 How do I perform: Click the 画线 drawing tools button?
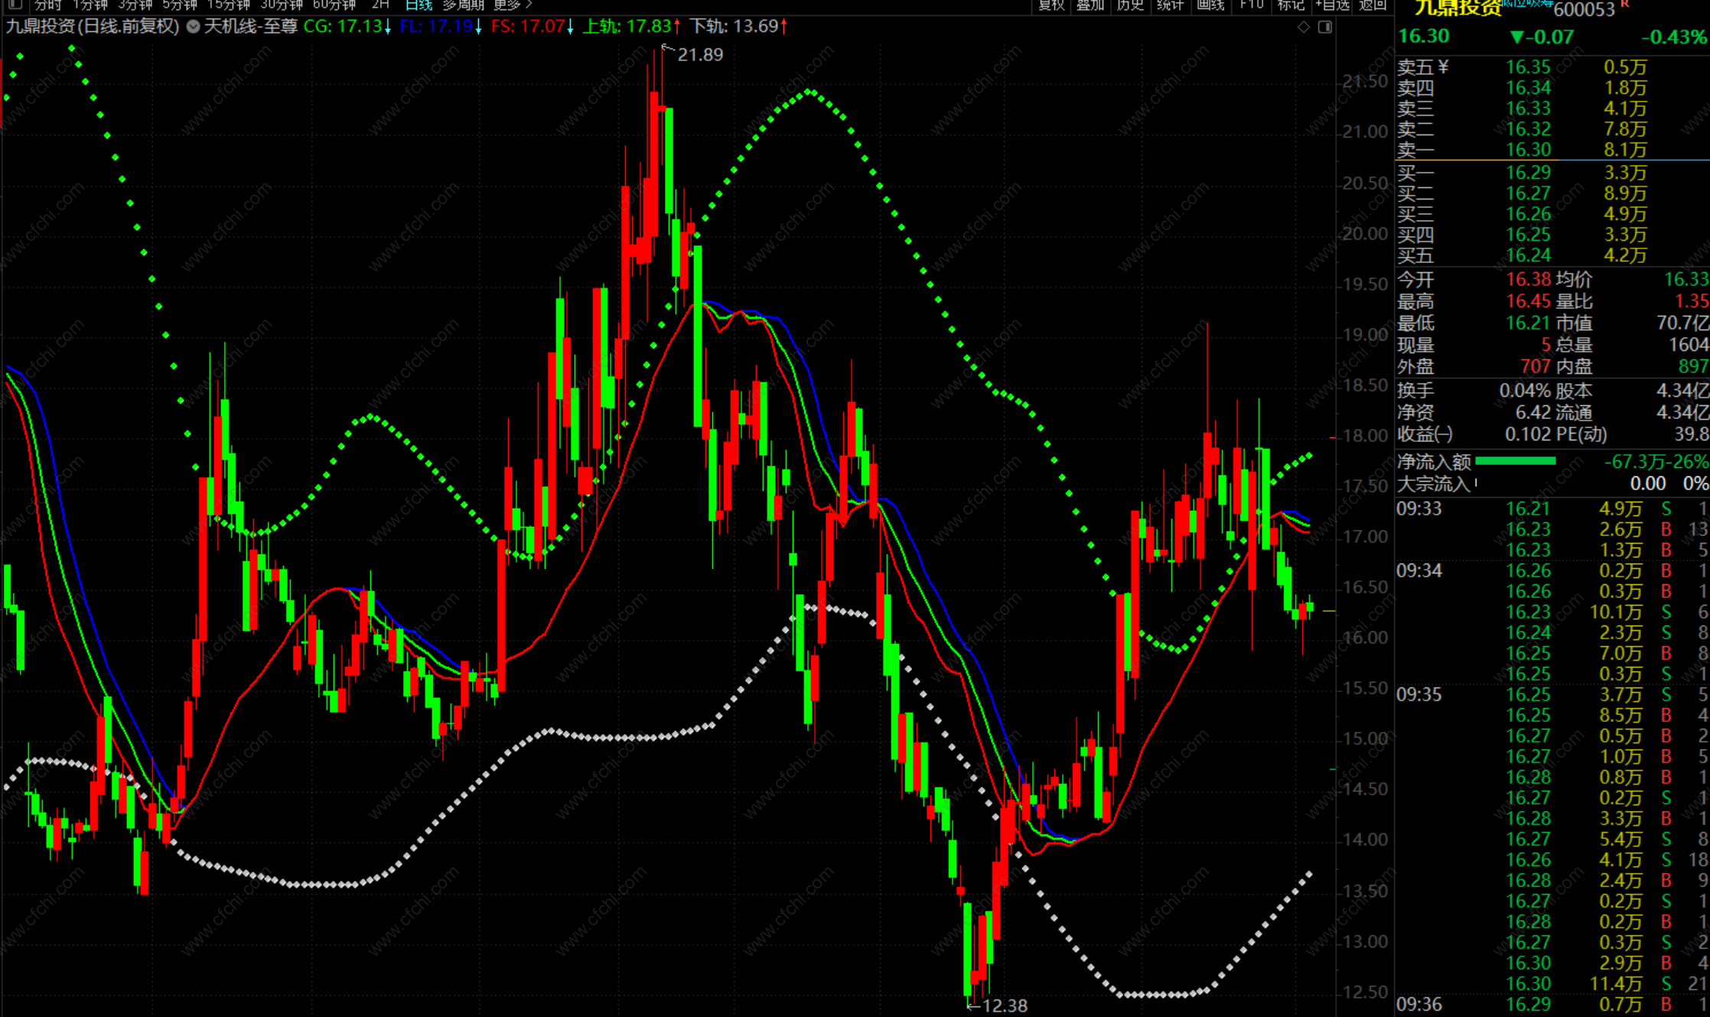pos(1210,5)
